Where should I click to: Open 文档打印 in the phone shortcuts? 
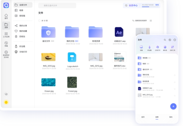[158, 48]
